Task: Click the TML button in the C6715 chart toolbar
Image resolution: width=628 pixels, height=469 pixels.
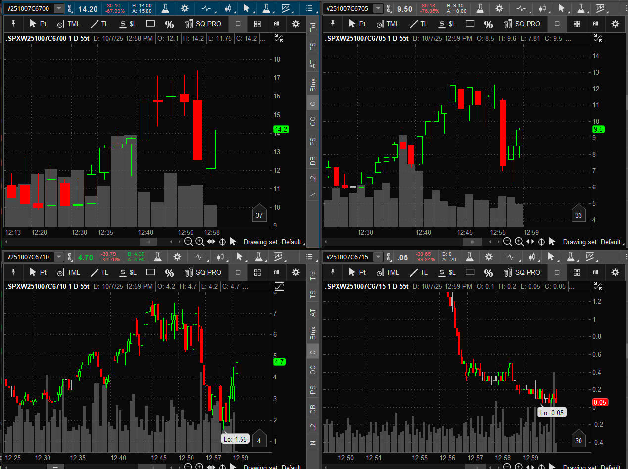Action: pos(387,272)
